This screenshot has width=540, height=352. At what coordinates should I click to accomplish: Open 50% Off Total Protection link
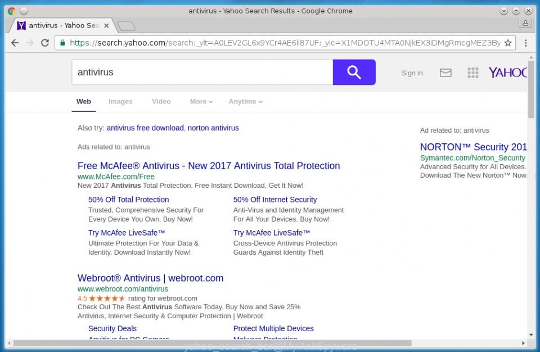[128, 200]
